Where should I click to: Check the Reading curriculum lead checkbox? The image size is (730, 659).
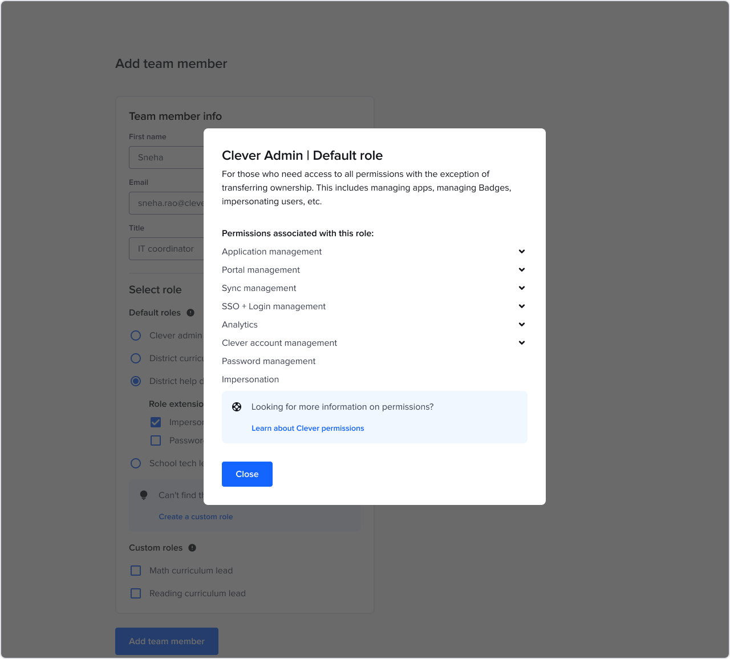[136, 593]
